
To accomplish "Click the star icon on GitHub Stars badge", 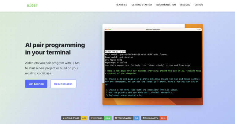I will (x=64, y=118).
